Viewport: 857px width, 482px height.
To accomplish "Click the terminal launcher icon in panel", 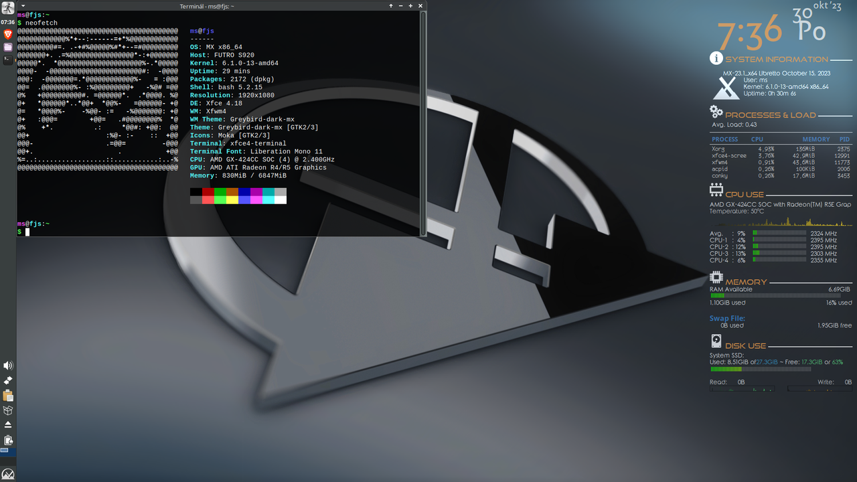I will click(8, 60).
